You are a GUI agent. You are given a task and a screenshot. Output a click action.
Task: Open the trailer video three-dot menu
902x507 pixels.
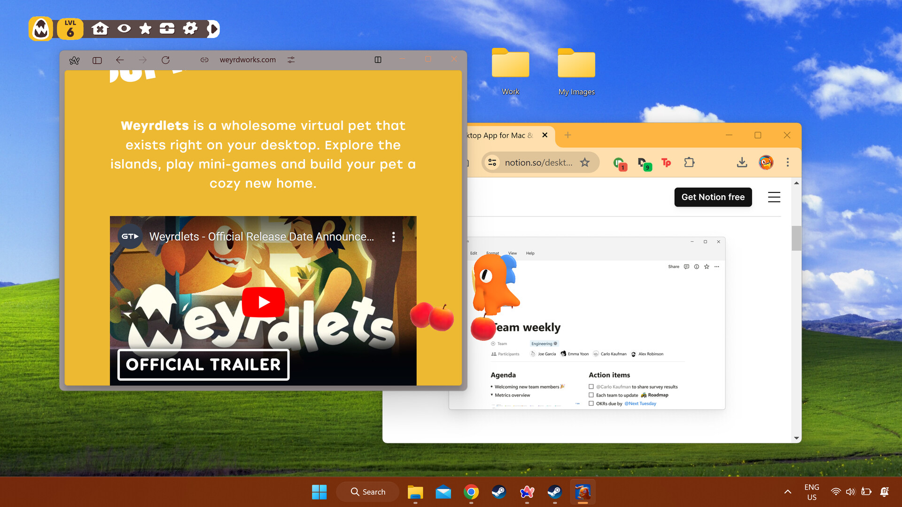pos(394,237)
